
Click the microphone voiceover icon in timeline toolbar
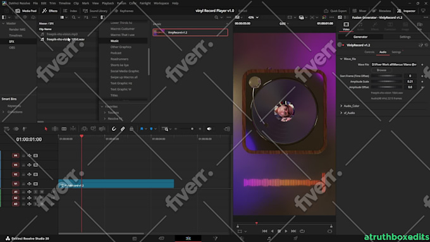click(x=24, y=129)
